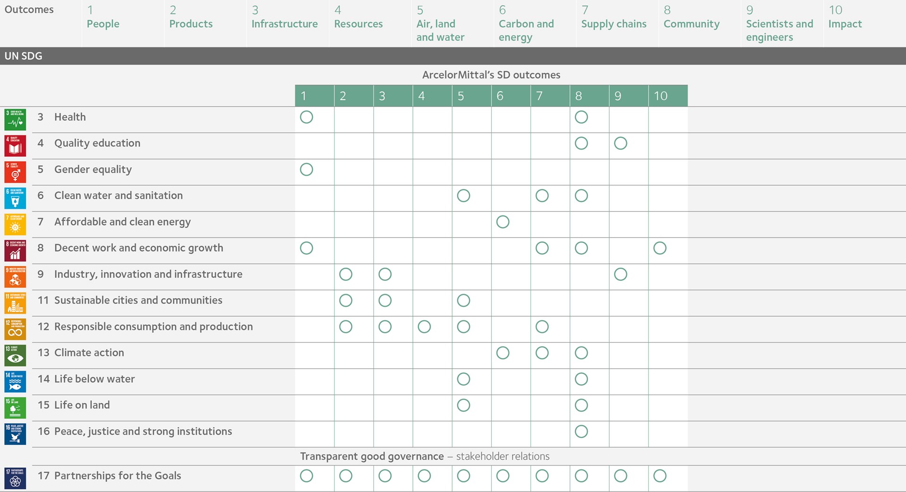Expand the Supply chains outcome header
906x492 pixels.
614,24
